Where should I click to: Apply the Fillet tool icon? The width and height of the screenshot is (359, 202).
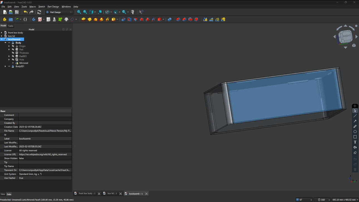coord(178,20)
